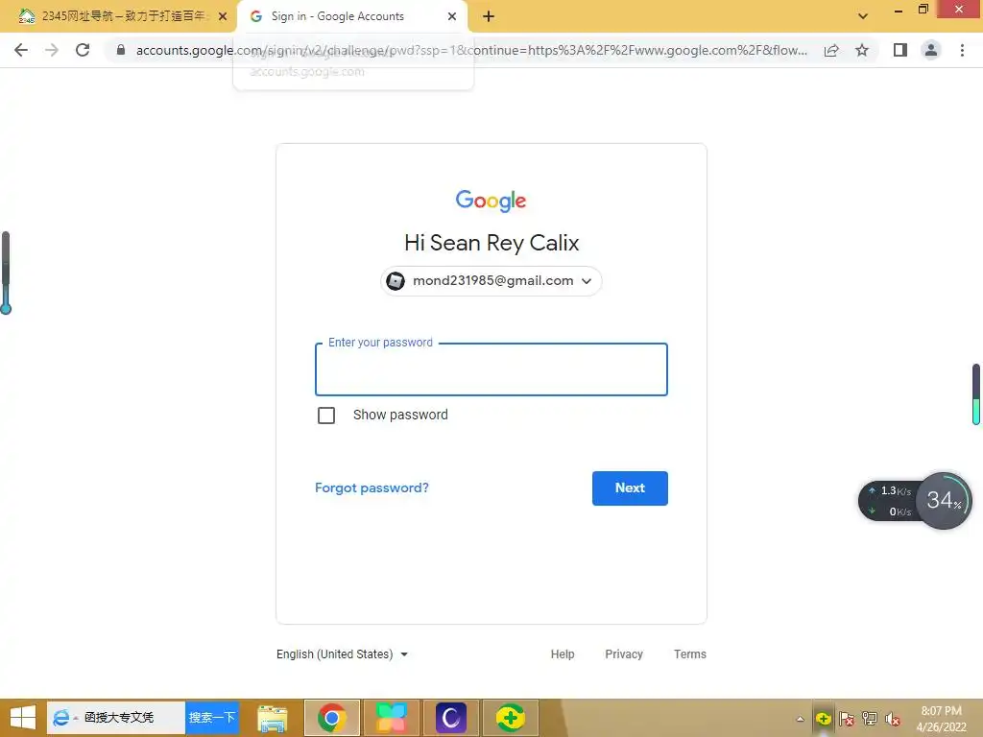Click the 搜索一下 search button
The width and height of the screenshot is (983, 737).
click(212, 718)
